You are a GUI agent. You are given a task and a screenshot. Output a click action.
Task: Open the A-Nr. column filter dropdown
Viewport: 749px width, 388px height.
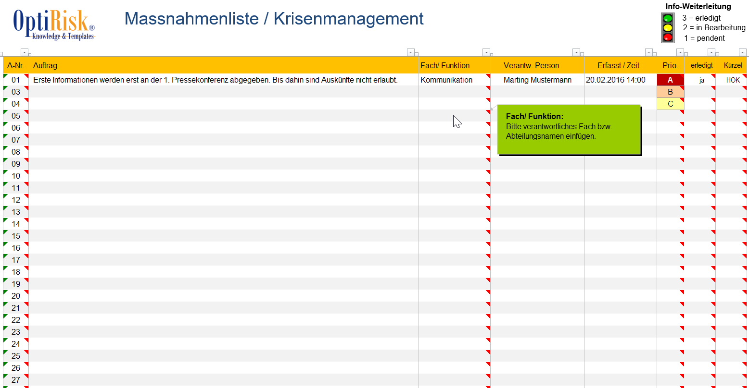click(25, 52)
